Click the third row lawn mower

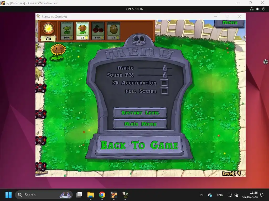tap(41, 114)
